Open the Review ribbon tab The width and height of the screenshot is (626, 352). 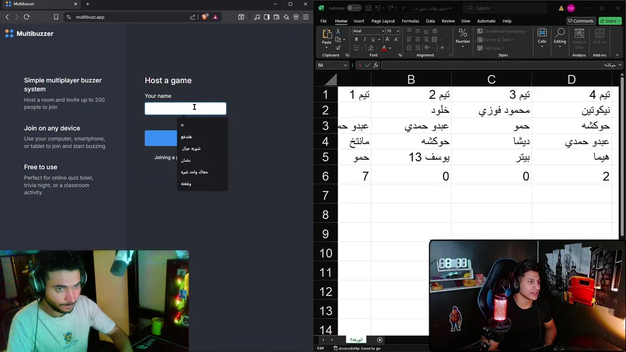tap(448, 21)
